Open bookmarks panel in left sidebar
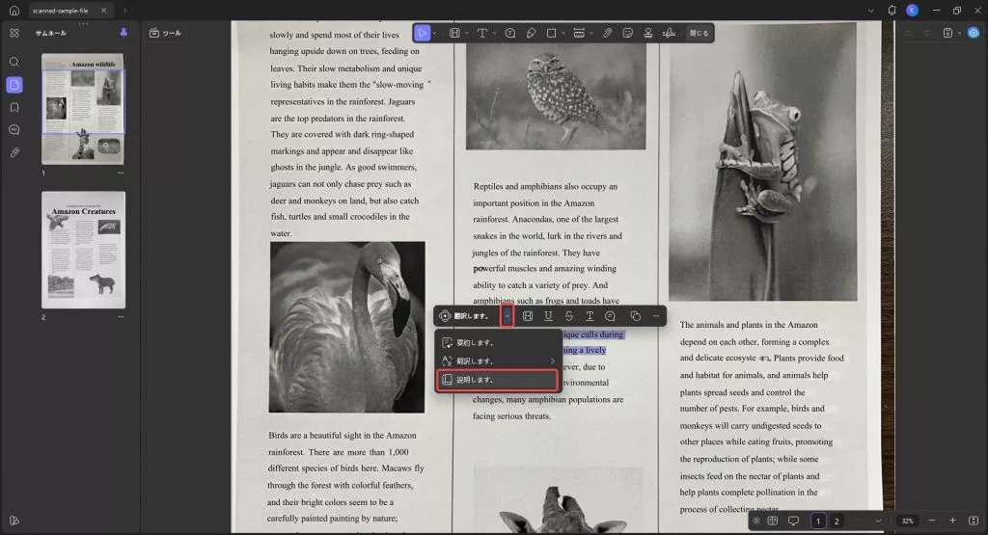The image size is (988, 535). pos(14,108)
